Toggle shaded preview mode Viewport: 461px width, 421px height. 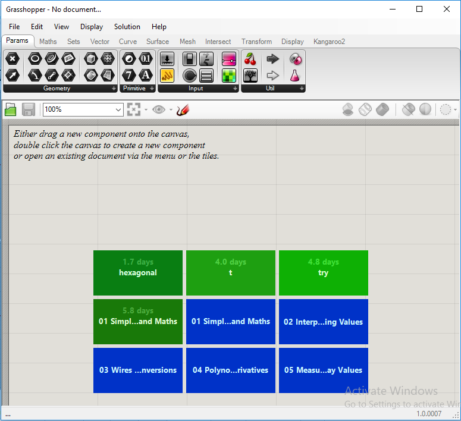[x=382, y=109]
